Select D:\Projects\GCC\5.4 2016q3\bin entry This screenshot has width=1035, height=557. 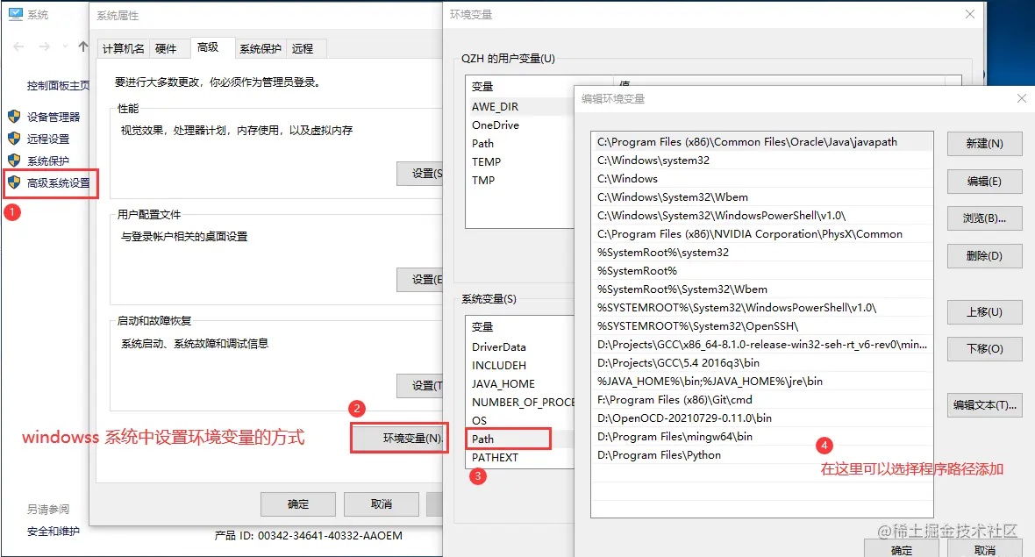click(x=761, y=363)
